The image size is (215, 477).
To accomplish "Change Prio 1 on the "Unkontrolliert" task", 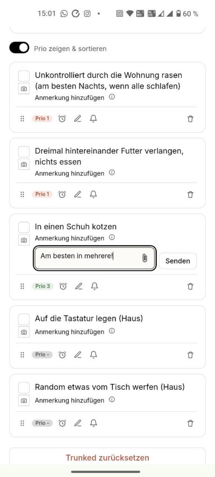I will (x=42, y=118).
